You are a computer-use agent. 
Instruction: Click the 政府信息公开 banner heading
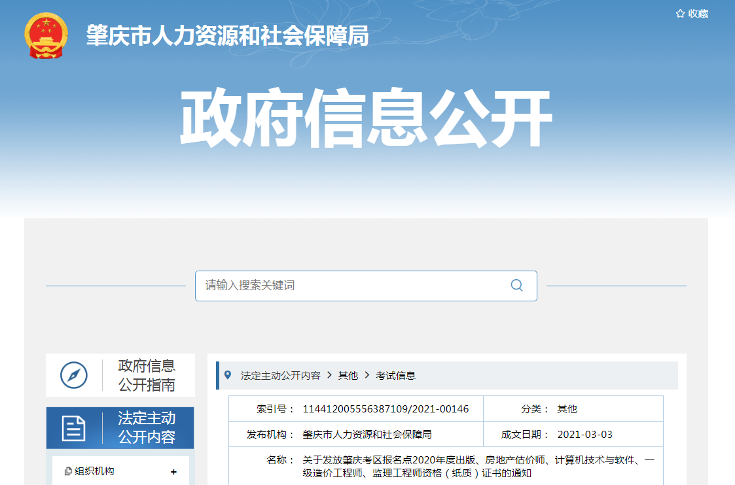(x=366, y=117)
